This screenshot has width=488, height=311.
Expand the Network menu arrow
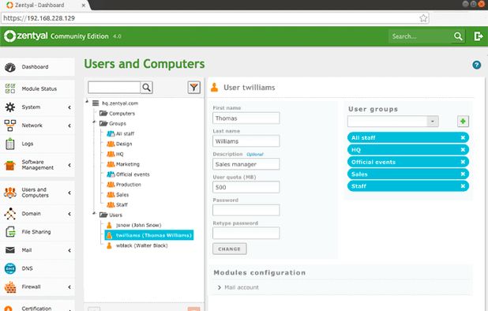point(69,126)
